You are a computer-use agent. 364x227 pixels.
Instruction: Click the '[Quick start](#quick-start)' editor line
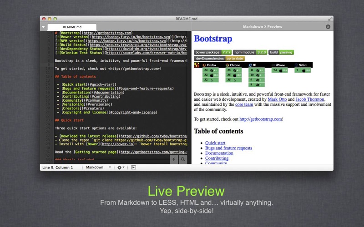pos(86,84)
